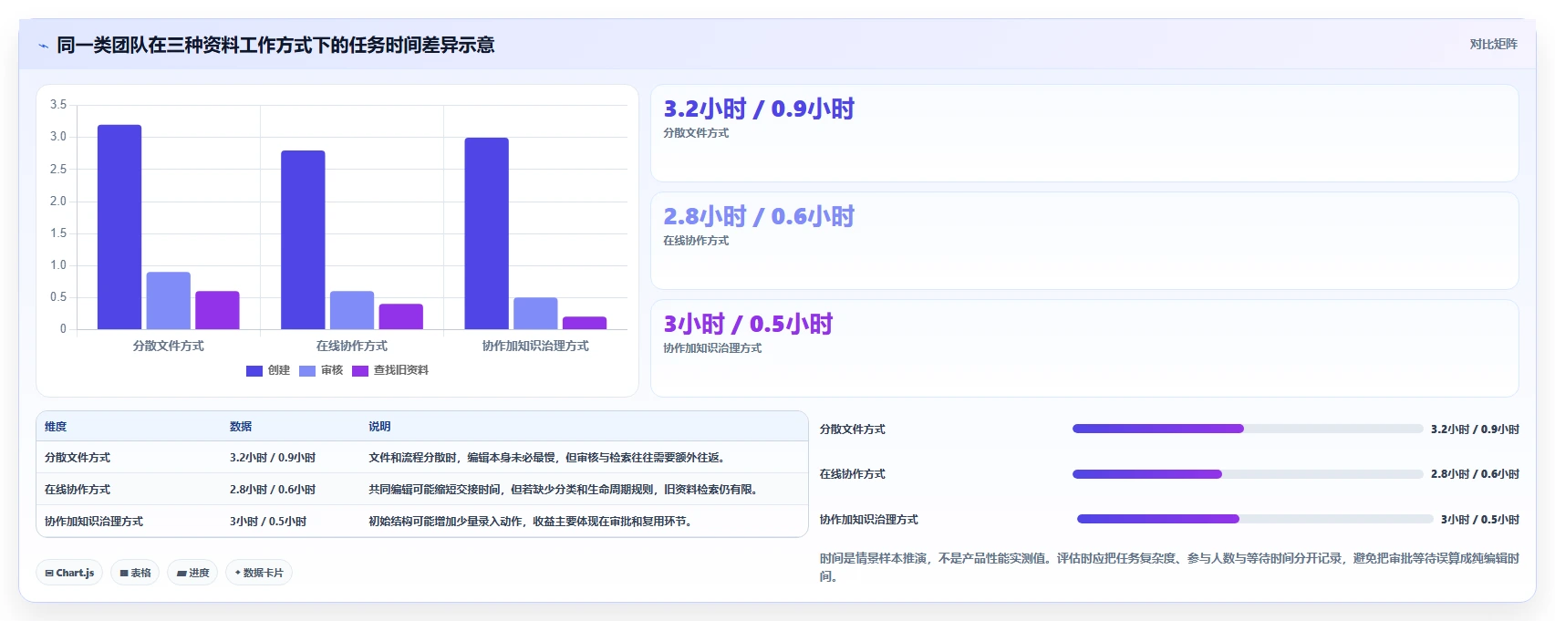Click the description starting 文件和流程分散时

(x=546, y=458)
